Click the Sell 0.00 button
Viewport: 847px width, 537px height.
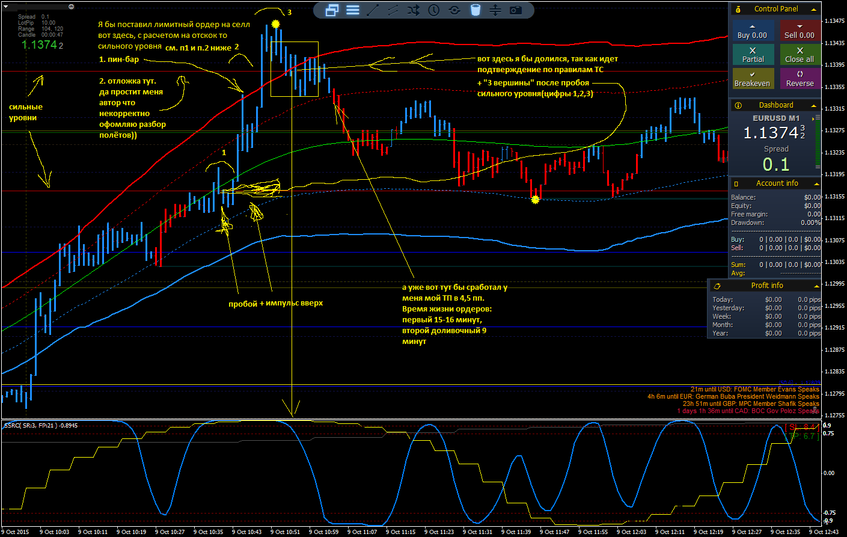[x=800, y=31]
